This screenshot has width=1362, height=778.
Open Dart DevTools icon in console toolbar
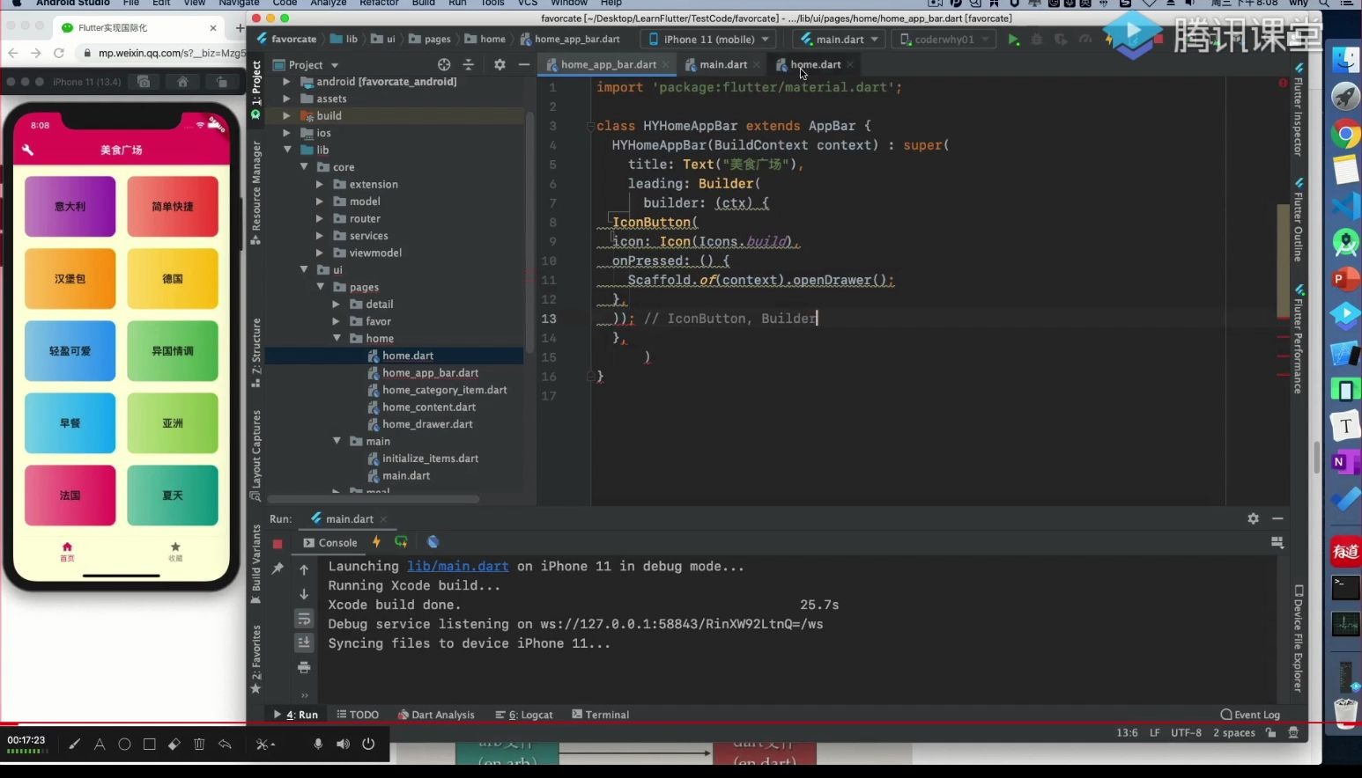point(433,542)
